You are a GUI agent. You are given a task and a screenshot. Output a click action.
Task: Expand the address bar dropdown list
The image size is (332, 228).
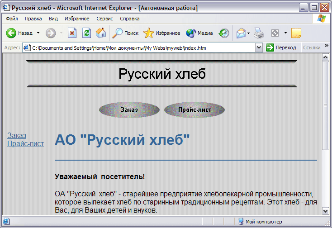click(x=259, y=47)
